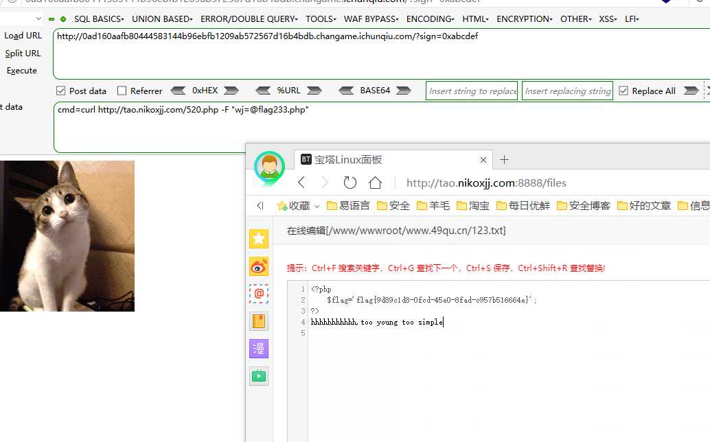The image size is (710, 442).
Task: Go back in the second browser
Action: click(301, 183)
